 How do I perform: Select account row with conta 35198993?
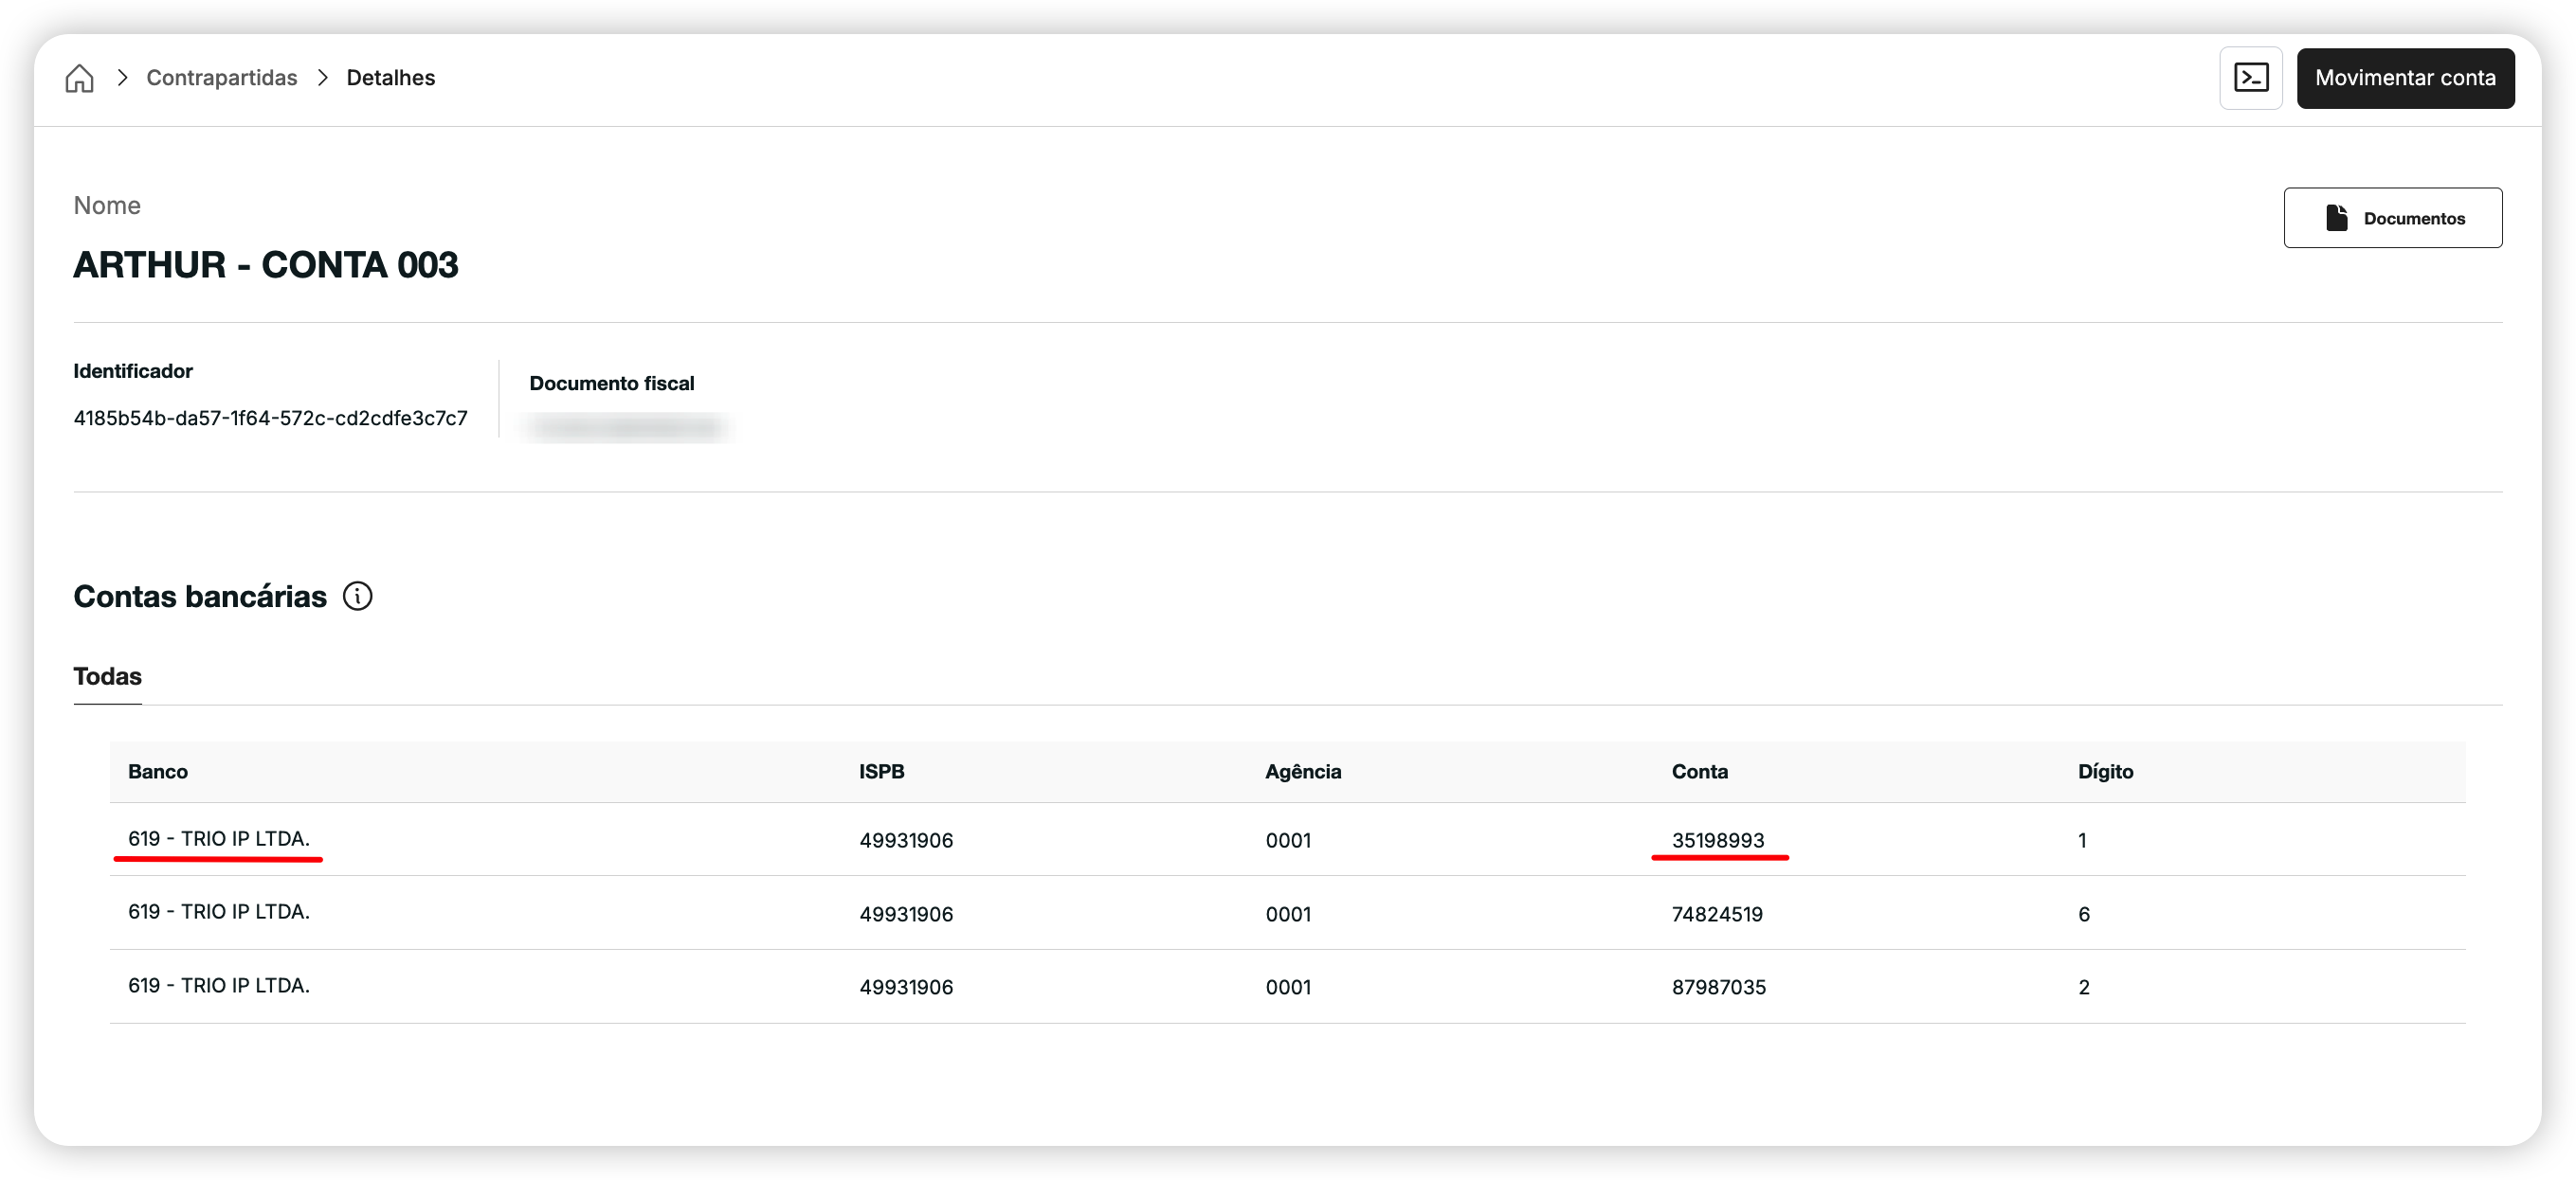(1286, 840)
